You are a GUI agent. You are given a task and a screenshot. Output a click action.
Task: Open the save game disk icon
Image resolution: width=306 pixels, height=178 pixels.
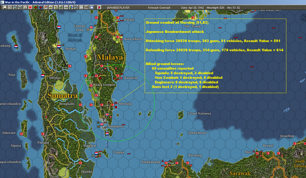pos(5,7)
